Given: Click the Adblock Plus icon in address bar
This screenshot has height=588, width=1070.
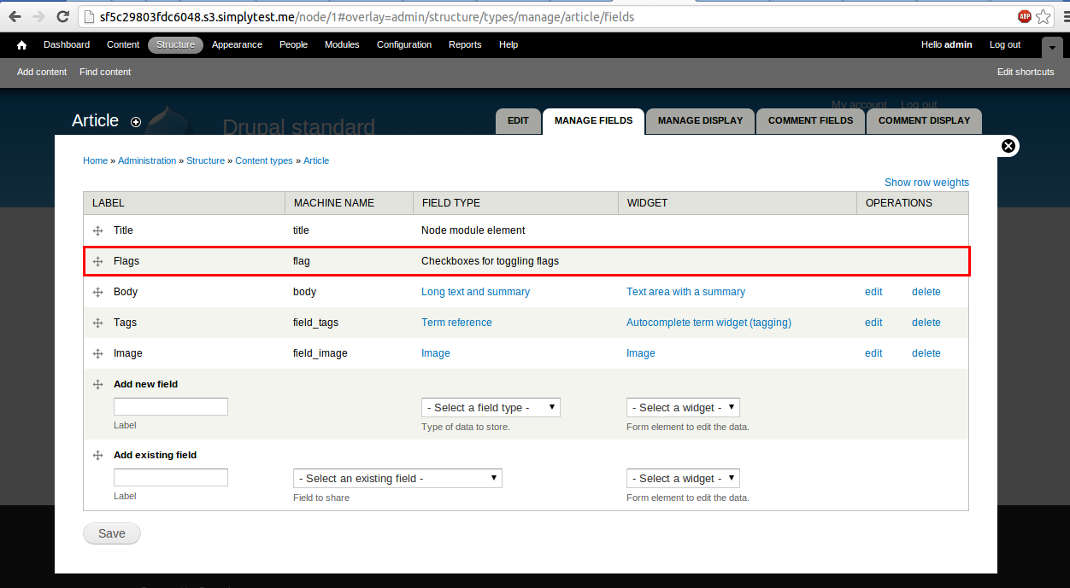Looking at the screenshot, I should click(x=1025, y=16).
